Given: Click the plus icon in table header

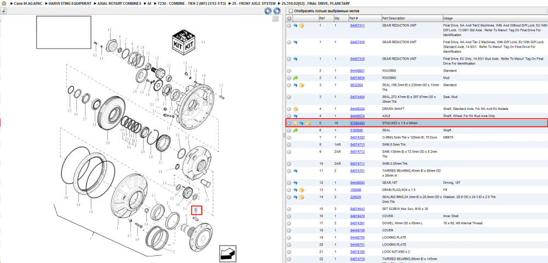Looking at the screenshot, I should coord(289,19).
